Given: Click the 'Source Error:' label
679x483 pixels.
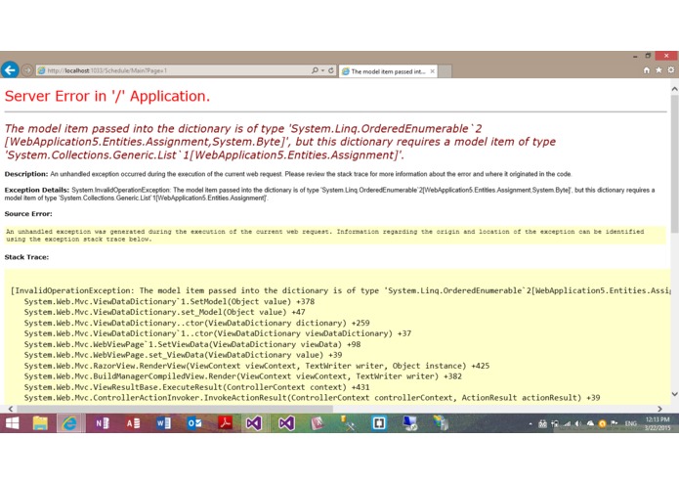Looking at the screenshot, I should (28, 214).
